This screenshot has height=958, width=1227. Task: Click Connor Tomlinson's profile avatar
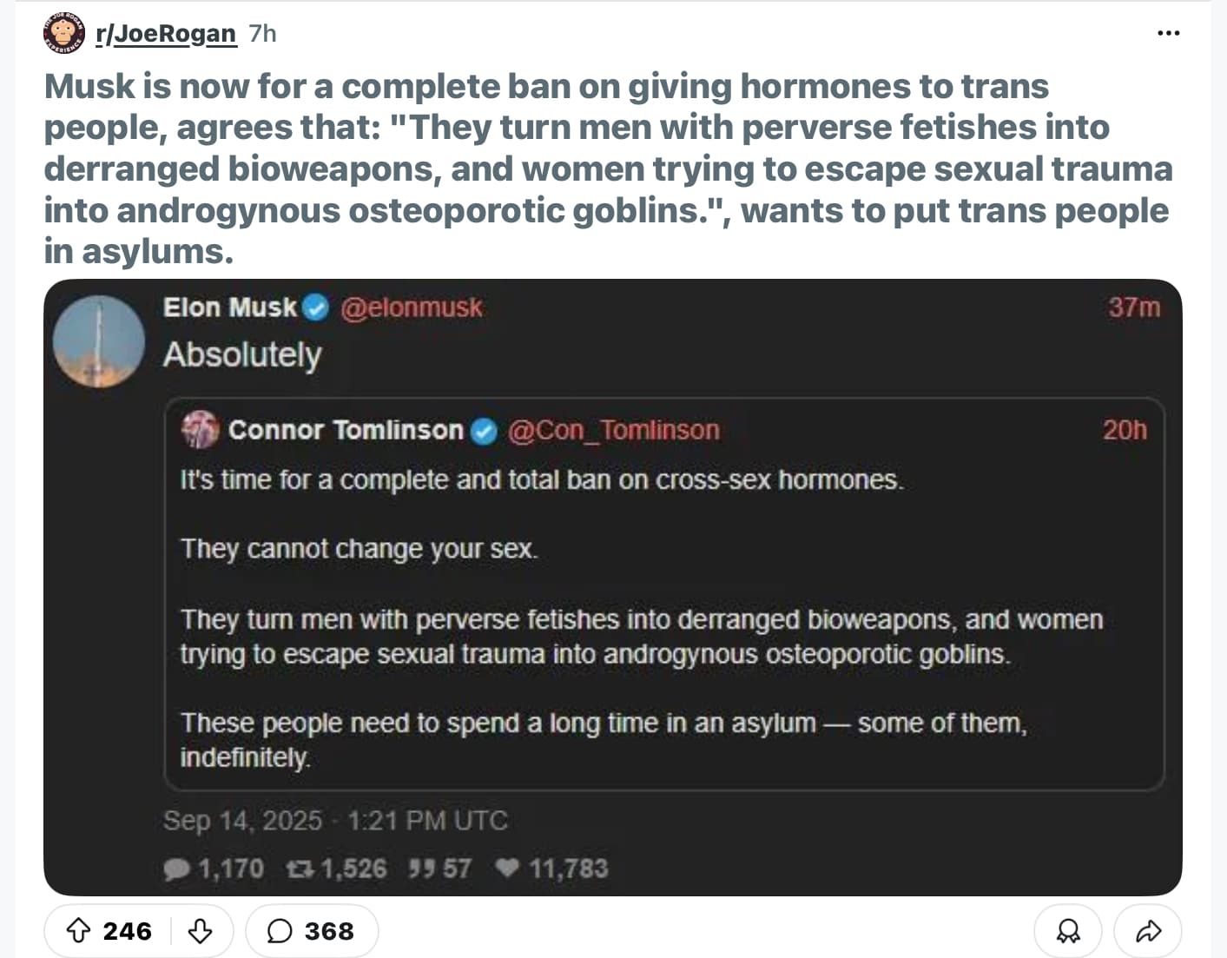pos(200,430)
